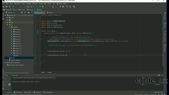Open settings via the wrench icon
The image size is (169, 95).
[x=60, y=7]
